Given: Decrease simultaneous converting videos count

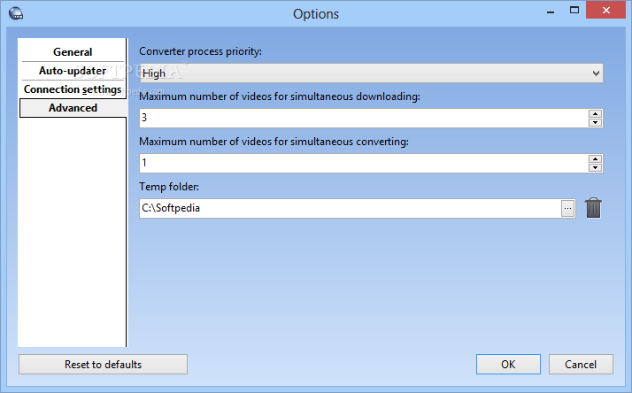Looking at the screenshot, I should (595, 167).
